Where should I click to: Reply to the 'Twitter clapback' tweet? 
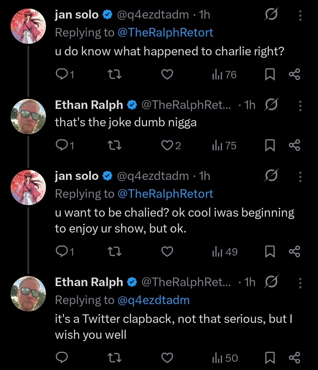click(62, 358)
